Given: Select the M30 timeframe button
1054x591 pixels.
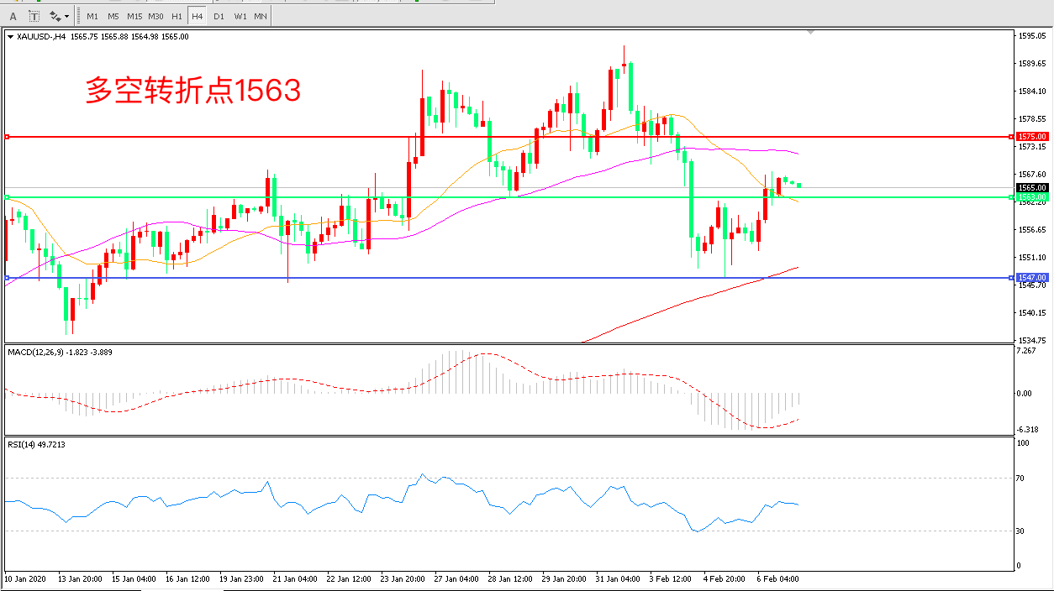Looking at the screenshot, I should [155, 16].
